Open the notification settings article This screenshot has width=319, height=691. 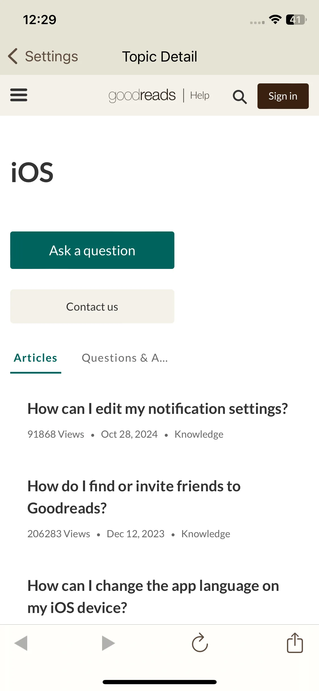(x=158, y=409)
